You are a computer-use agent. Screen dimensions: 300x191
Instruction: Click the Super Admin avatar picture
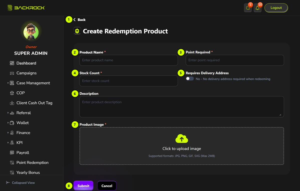click(31, 32)
